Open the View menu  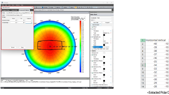[x=10, y=5]
